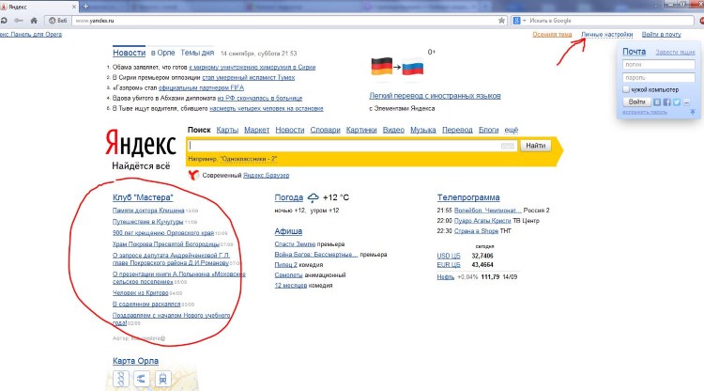Click the 'Искать в Google' search field
Viewport: 704px width, 391px height.
pos(610,21)
